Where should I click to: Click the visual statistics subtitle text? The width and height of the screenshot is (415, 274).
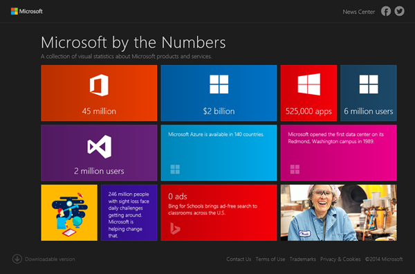click(x=127, y=56)
